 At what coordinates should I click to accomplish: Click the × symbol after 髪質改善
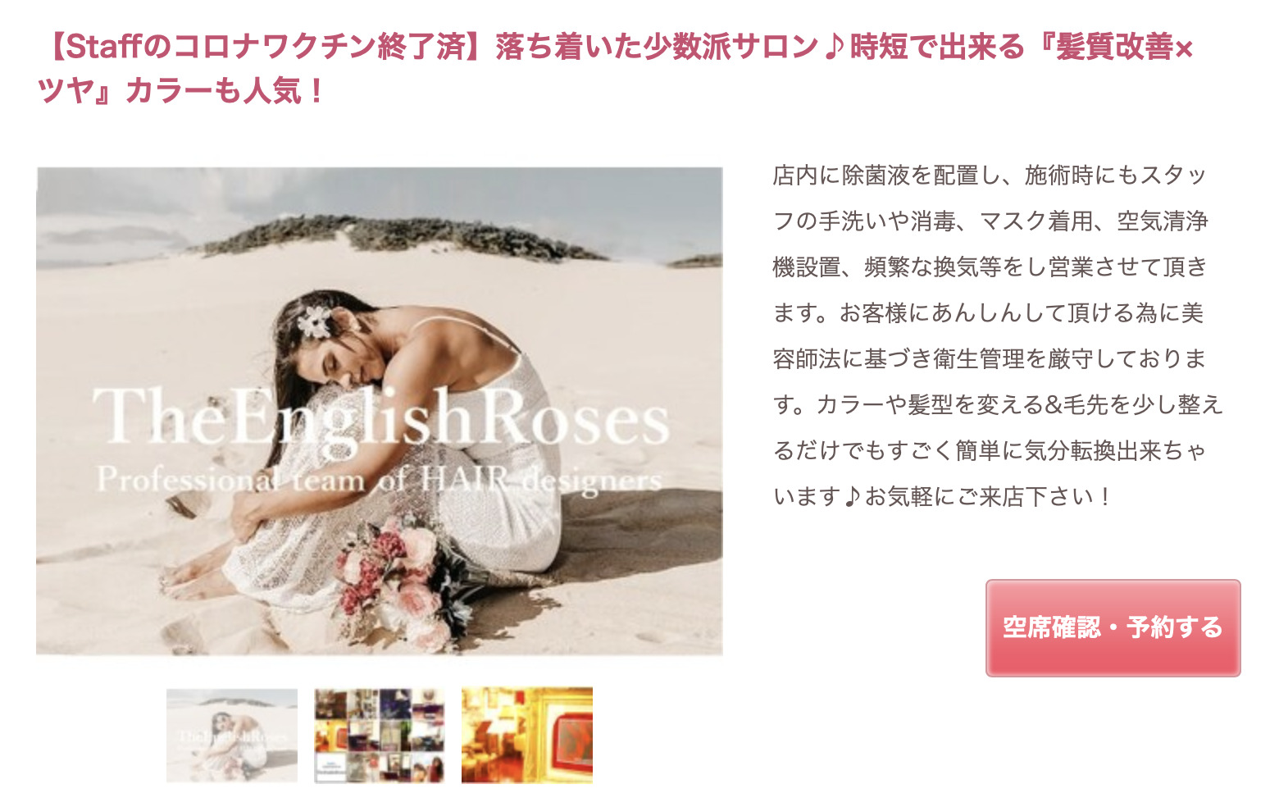(x=1183, y=49)
